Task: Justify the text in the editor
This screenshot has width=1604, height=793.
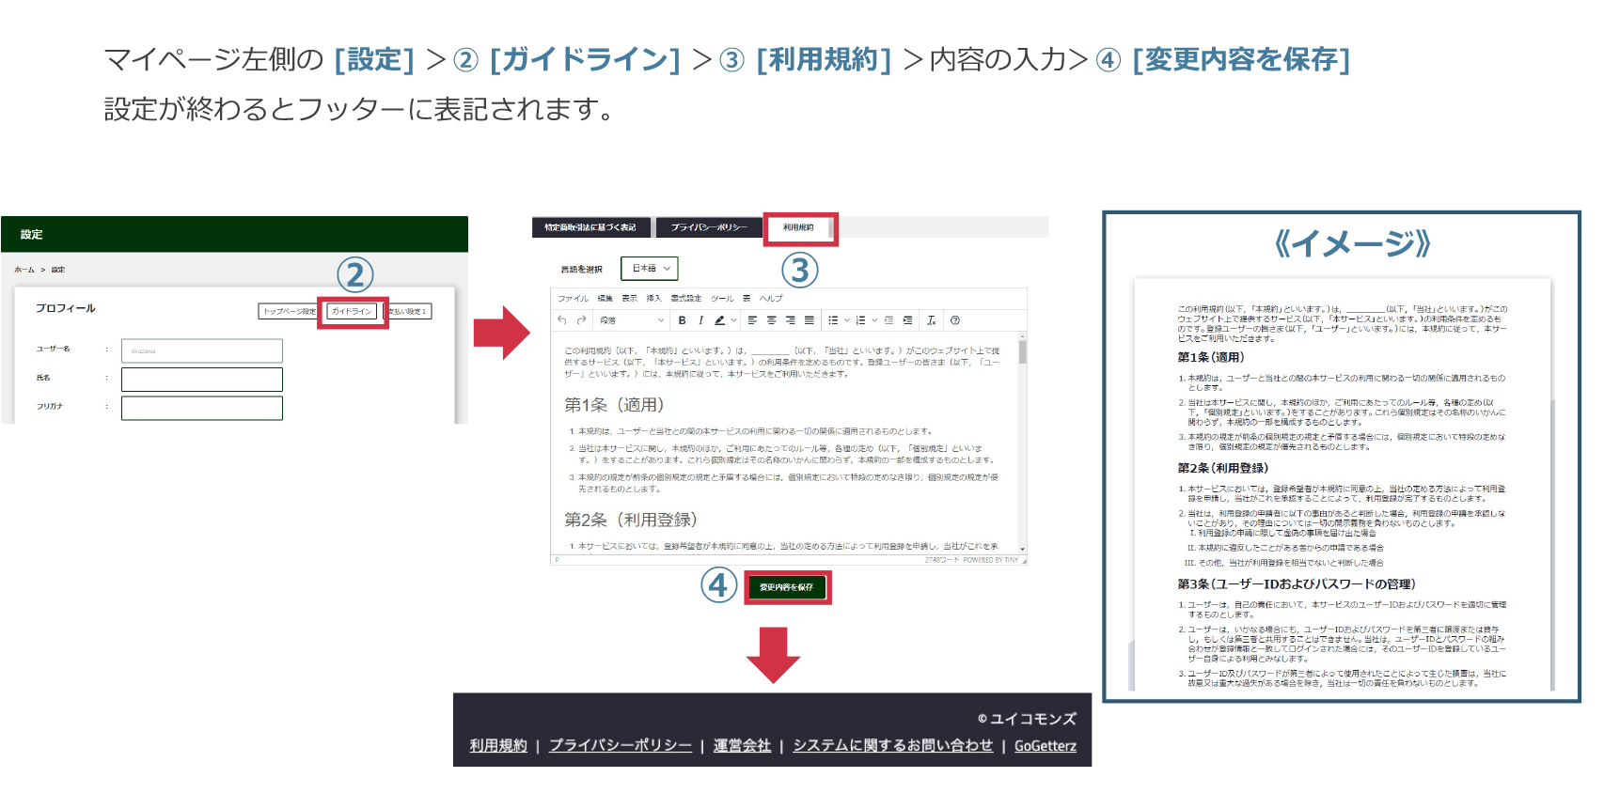Action: [x=809, y=320]
